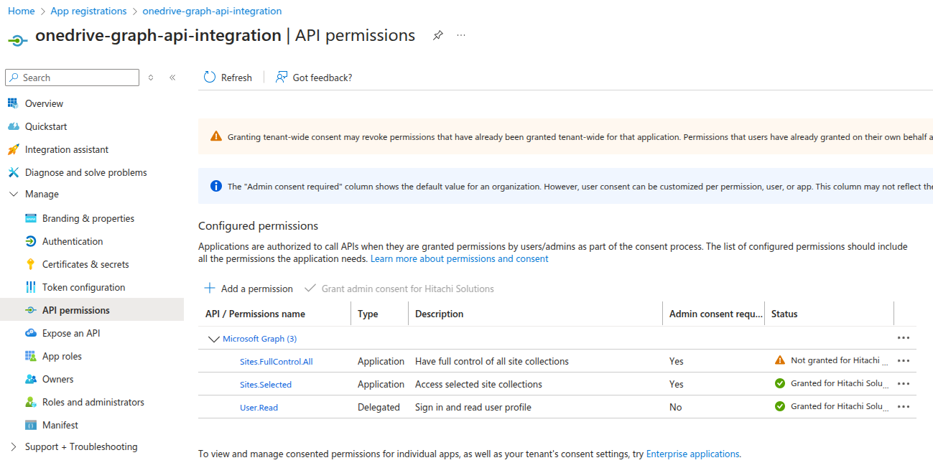
Task: Click the Microsoft Graph (3) link
Action: [x=260, y=339]
